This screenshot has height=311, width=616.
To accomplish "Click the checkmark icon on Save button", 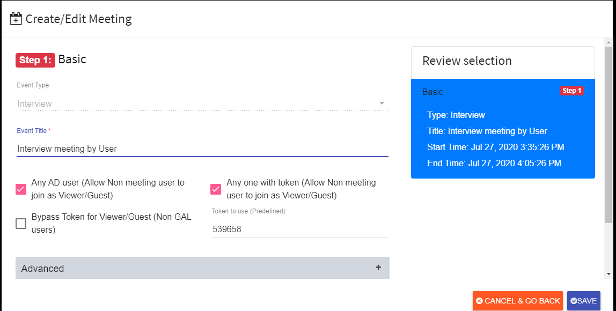I will click(574, 301).
